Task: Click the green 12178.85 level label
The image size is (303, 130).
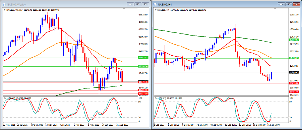Action: (294, 58)
